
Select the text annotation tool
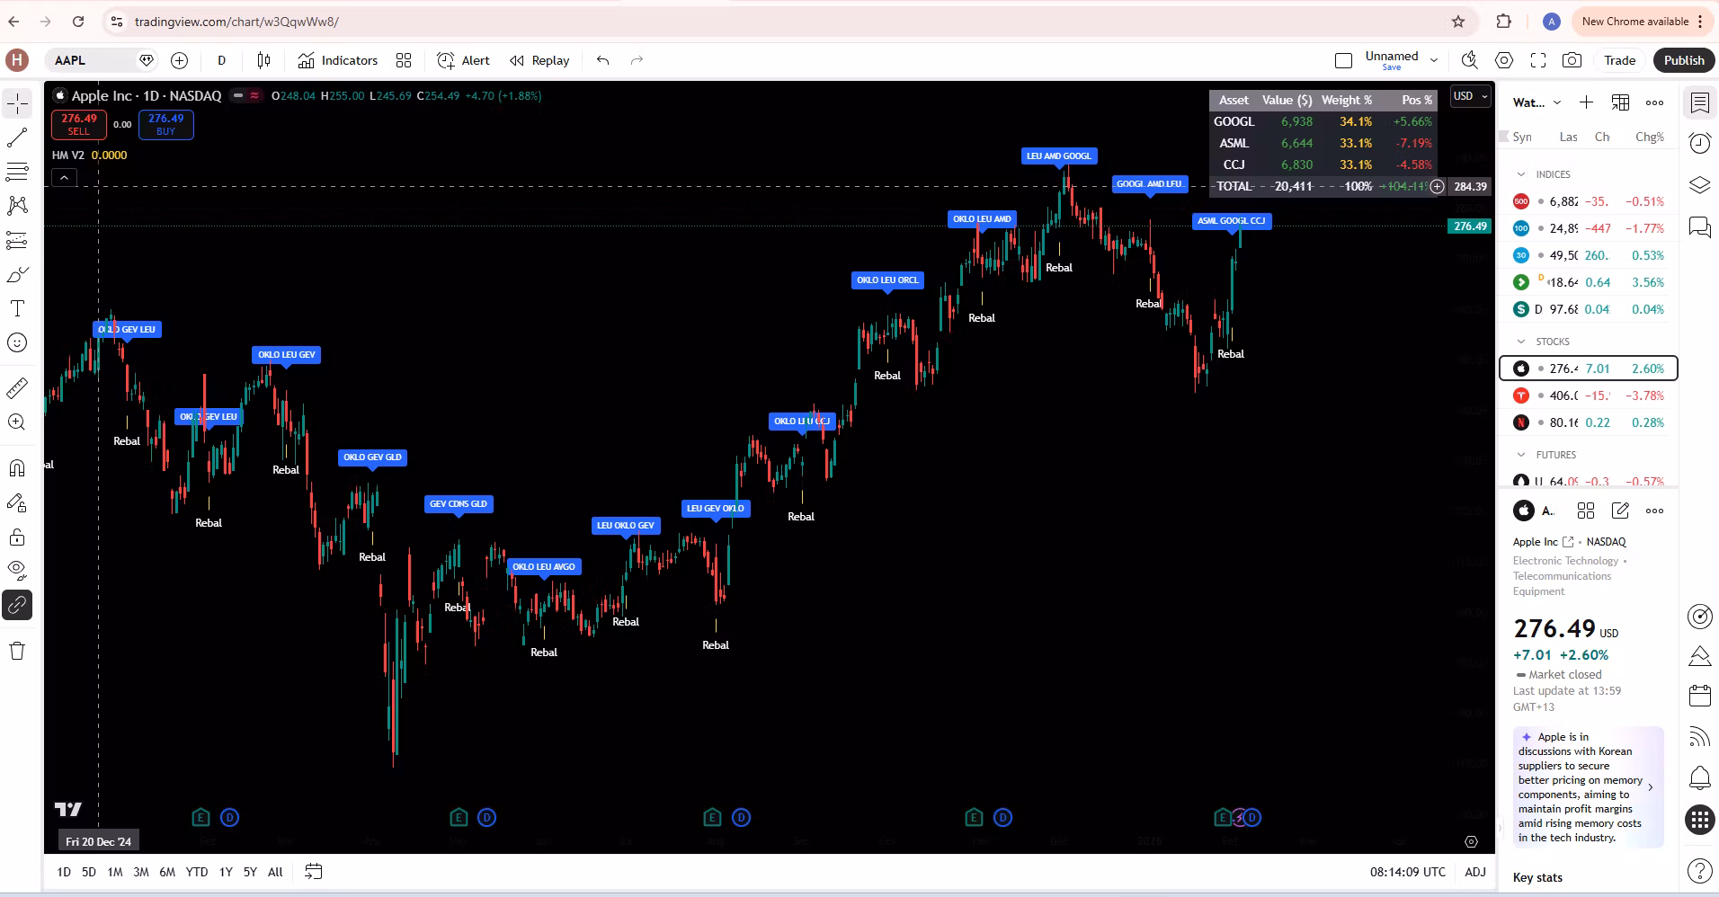17,308
